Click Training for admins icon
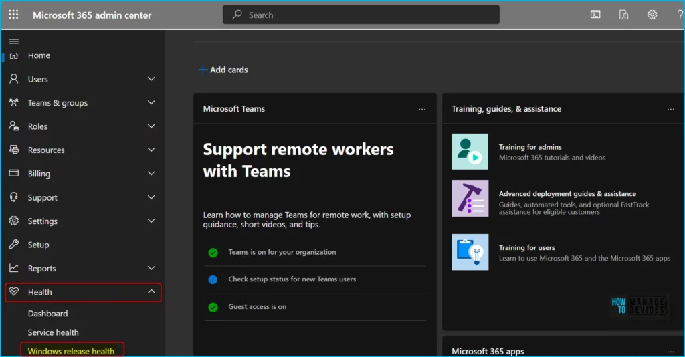Screen dimensions: 685x357 coord(470,152)
